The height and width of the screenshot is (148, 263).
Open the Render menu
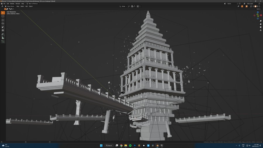[x=12, y=4]
